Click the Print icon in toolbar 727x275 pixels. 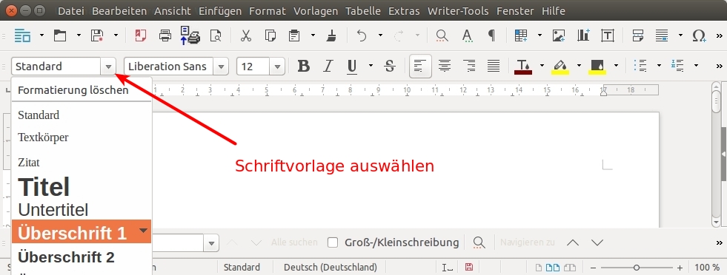165,35
